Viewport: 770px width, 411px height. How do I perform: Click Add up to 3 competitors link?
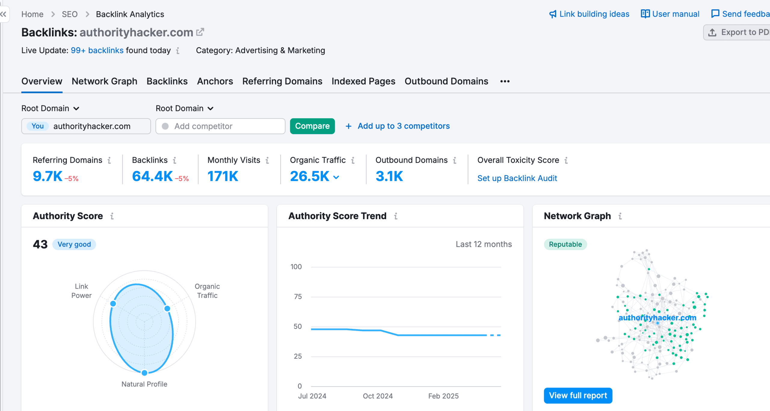coord(404,126)
